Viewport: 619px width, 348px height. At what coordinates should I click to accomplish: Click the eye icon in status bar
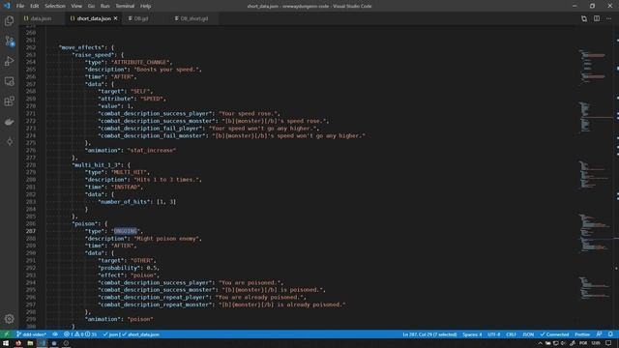tap(55, 334)
